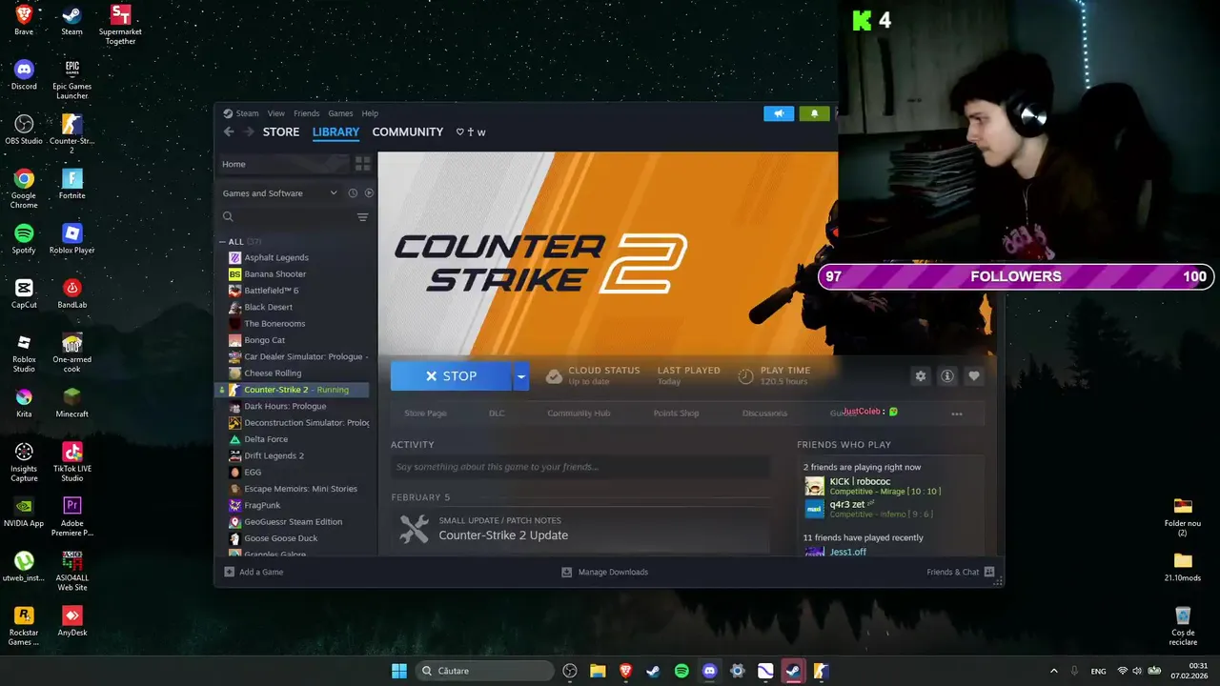Go back with Steam back arrow

click(x=229, y=131)
